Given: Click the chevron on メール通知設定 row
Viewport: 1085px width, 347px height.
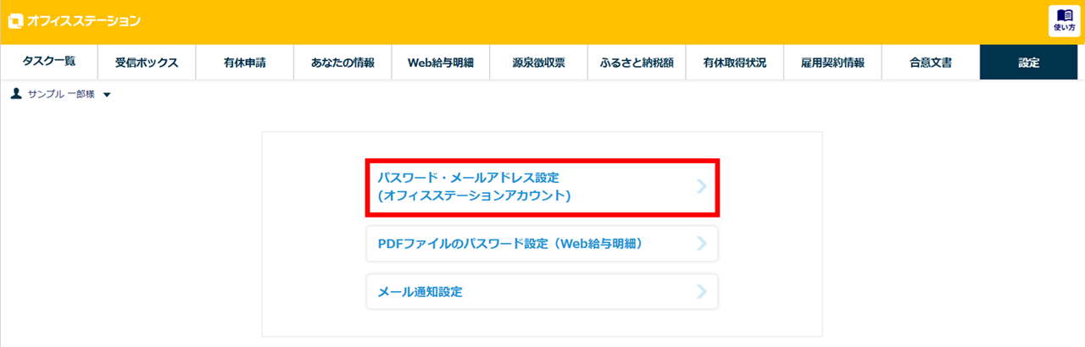Looking at the screenshot, I should click(x=701, y=292).
